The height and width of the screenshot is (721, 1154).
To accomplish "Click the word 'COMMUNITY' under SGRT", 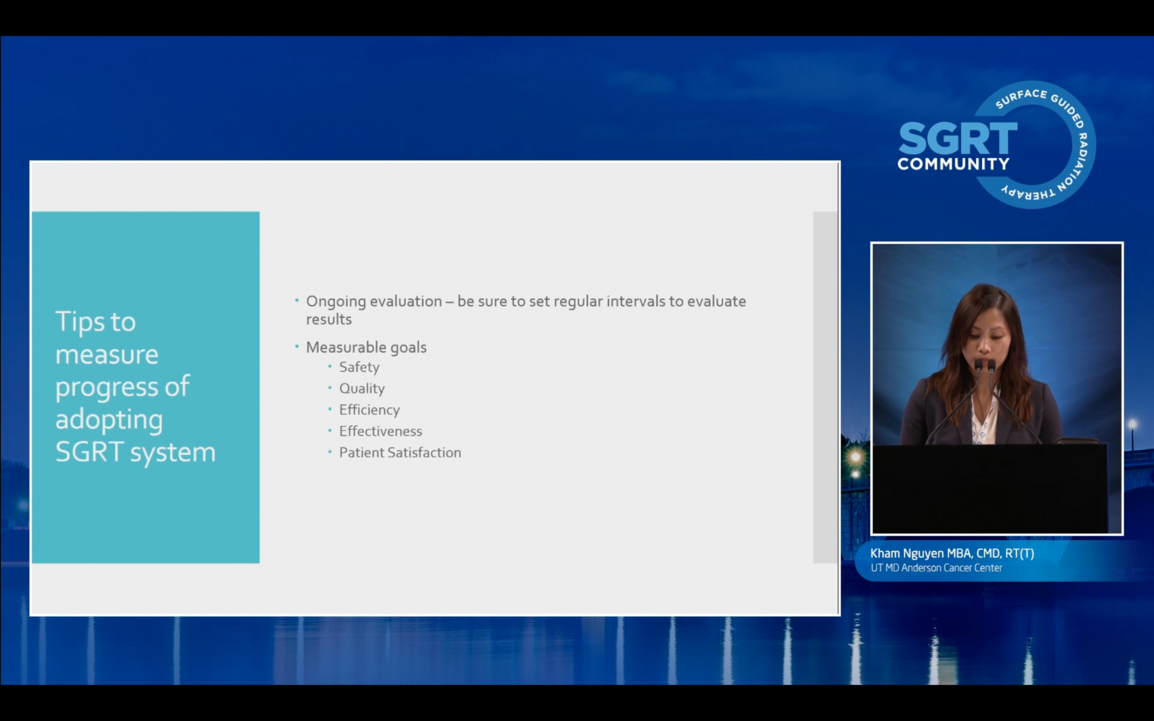I will [x=953, y=164].
